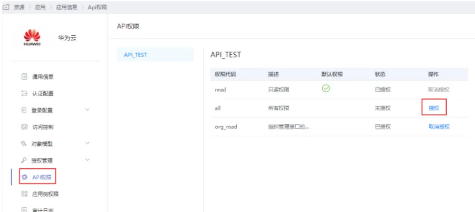Click the breadcrumb icon before 资源

[5, 7]
